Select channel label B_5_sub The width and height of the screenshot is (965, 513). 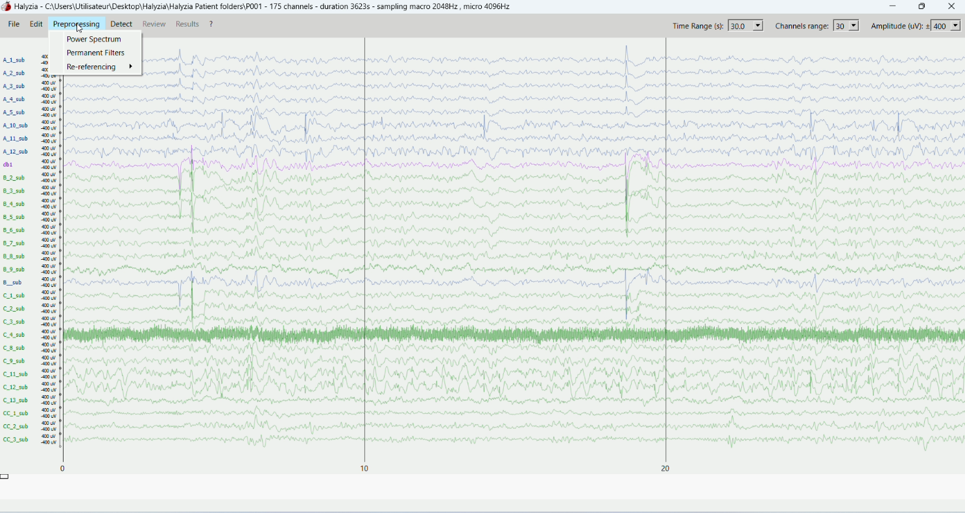tap(14, 217)
